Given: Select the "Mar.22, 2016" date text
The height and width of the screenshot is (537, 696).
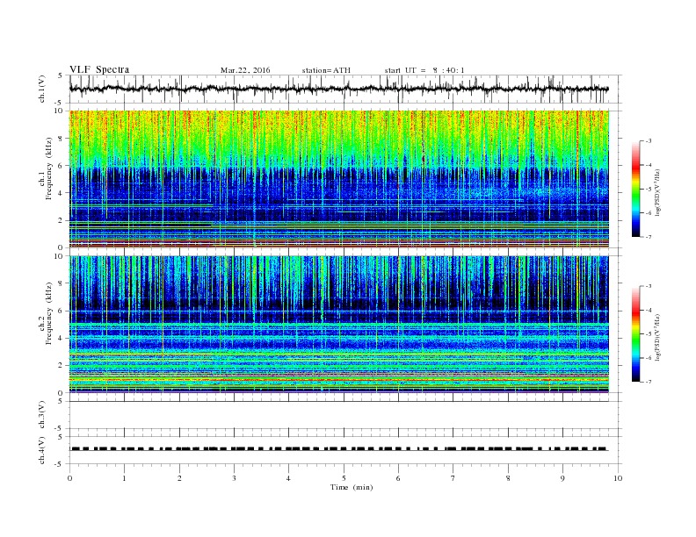Looking at the screenshot, I should pyautogui.click(x=245, y=70).
